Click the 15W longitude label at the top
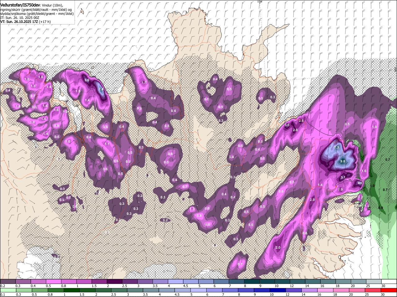This screenshot has height=297, width=397. [x=260, y=2]
